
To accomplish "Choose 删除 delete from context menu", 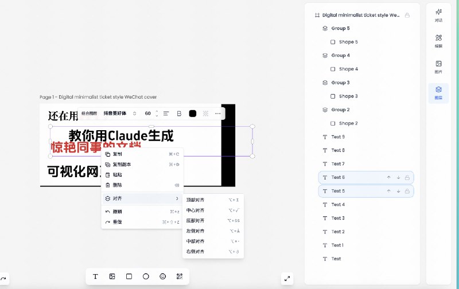I will coord(142,185).
